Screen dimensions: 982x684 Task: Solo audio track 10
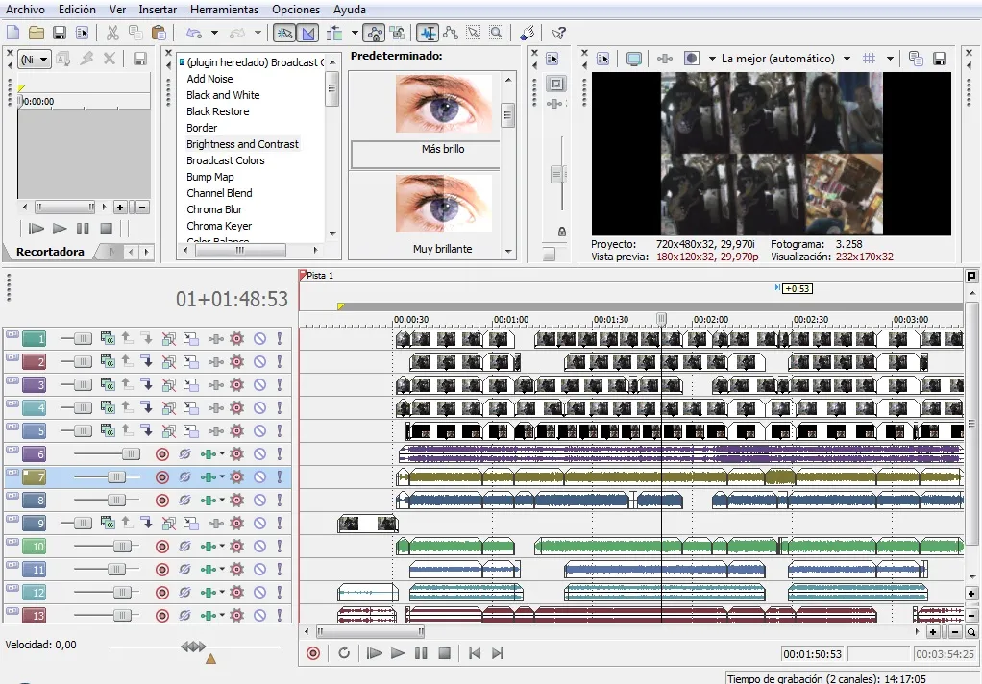pos(280,547)
